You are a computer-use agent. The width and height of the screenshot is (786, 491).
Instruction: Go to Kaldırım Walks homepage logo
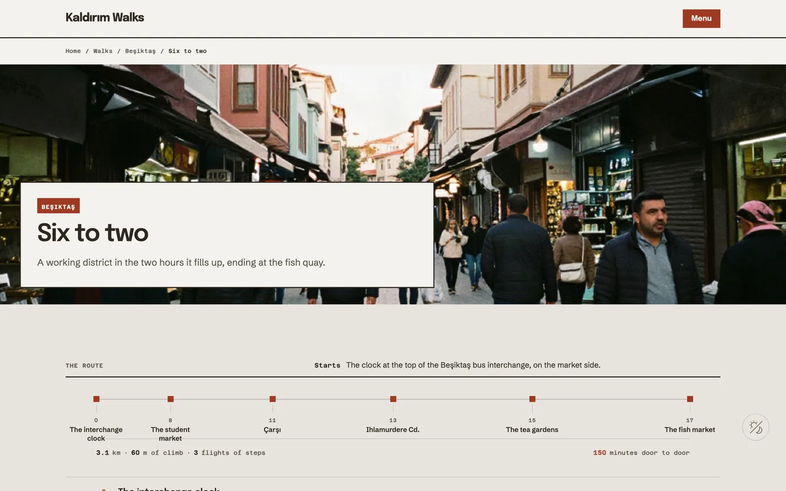[105, 18]
